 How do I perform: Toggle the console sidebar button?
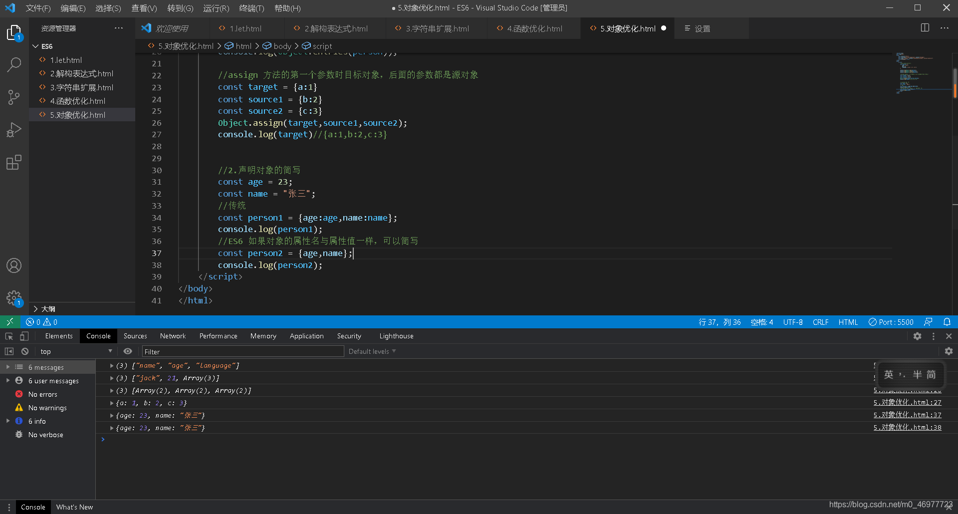(9, 351)
